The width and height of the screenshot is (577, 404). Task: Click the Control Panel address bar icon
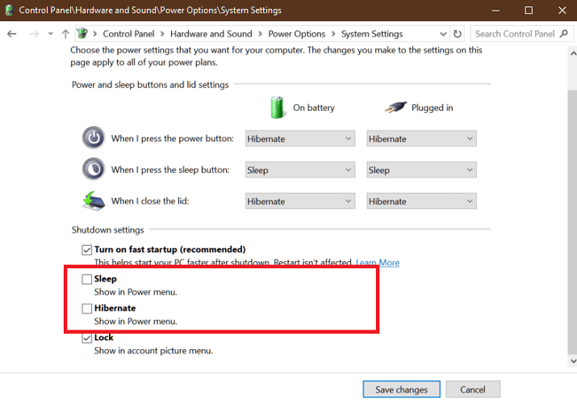82,33
